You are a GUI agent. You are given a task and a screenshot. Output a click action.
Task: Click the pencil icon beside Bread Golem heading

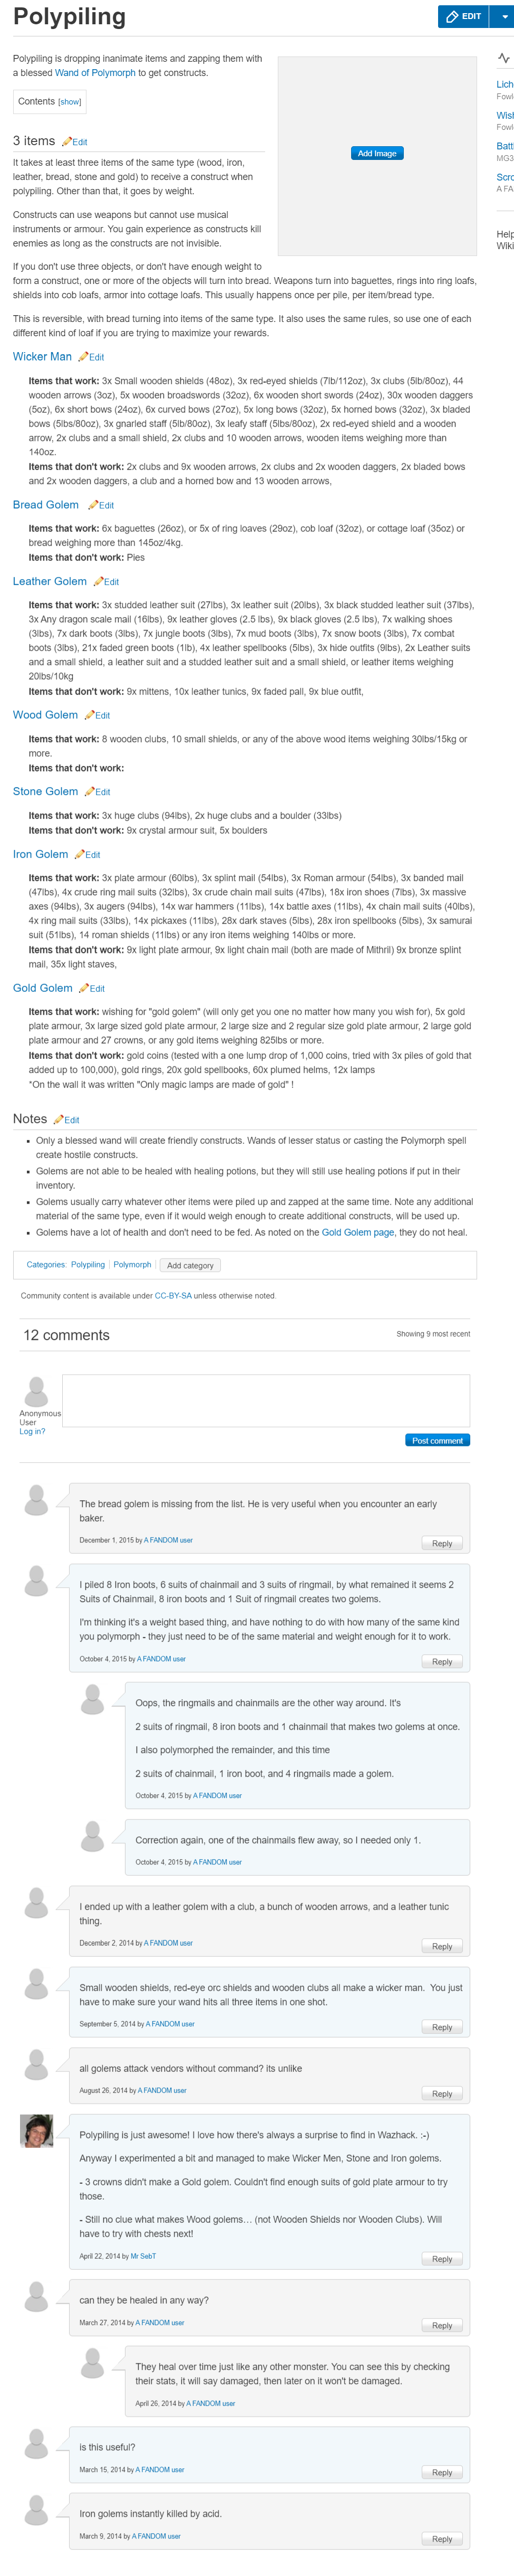pyautogui.click(x=93, y=505)
